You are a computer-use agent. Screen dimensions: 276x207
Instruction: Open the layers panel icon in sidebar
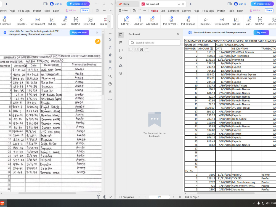pyautogui.click(x=121, y=73)
